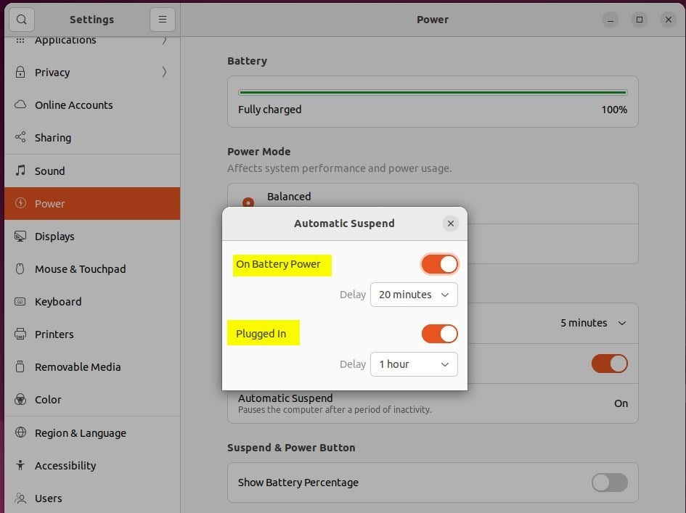Turn off the Plugged In suspend toggle
Viewport: 686px width, 513px height.
click(439, 333)
